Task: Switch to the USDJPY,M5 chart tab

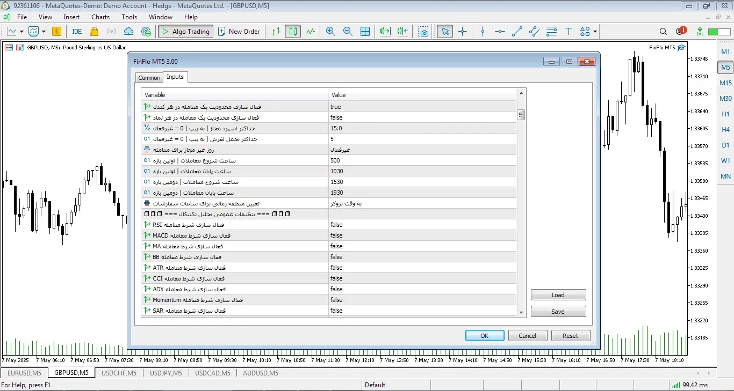Action: click(x=165, y=373)
